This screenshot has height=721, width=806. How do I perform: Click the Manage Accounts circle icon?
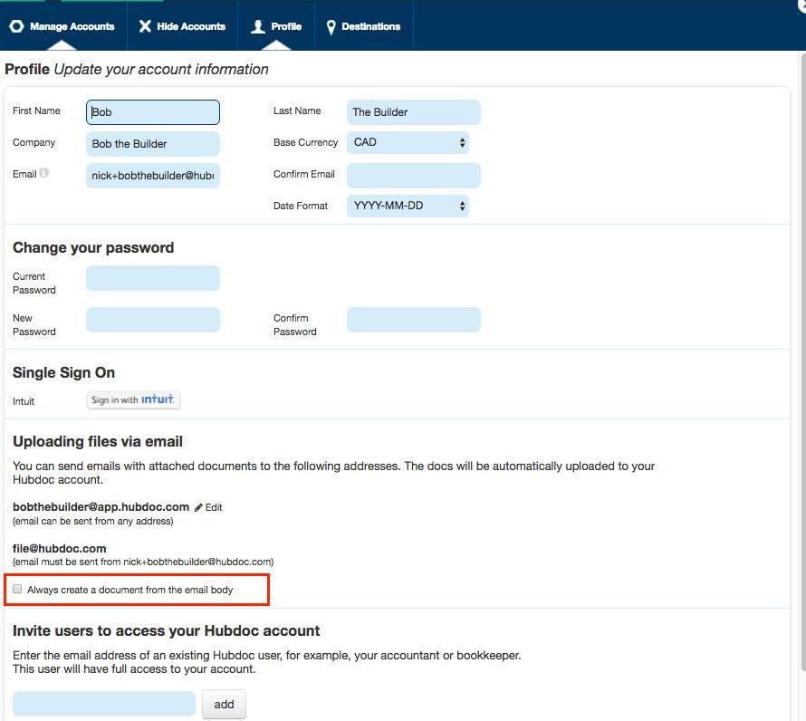15,26
